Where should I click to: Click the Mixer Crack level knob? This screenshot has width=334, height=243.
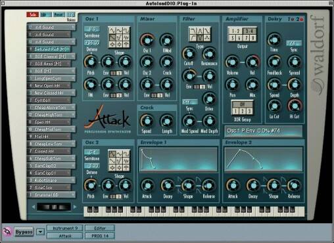(x=167, y=62)
